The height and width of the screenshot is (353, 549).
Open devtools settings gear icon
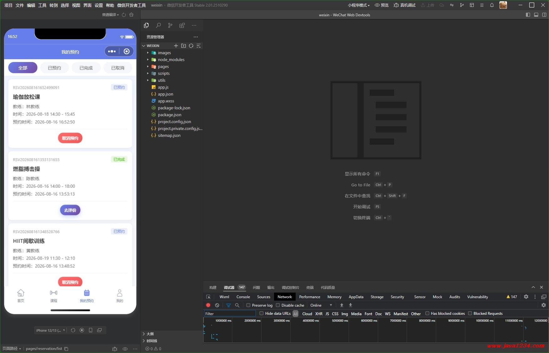click(x=526, y=297)
